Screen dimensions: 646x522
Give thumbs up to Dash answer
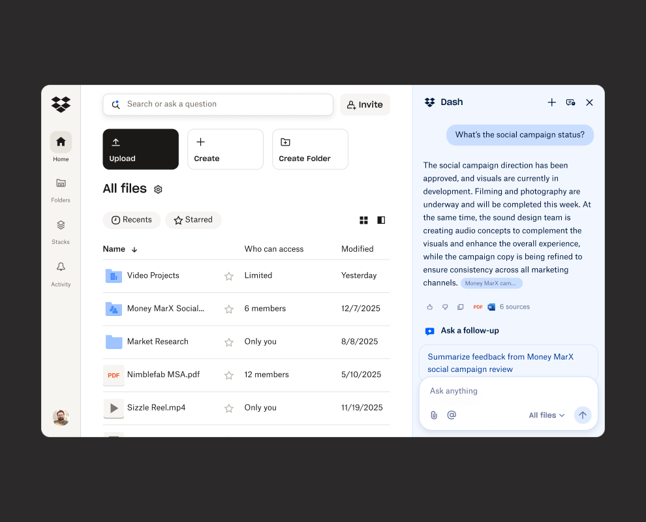tap(430, 307)
